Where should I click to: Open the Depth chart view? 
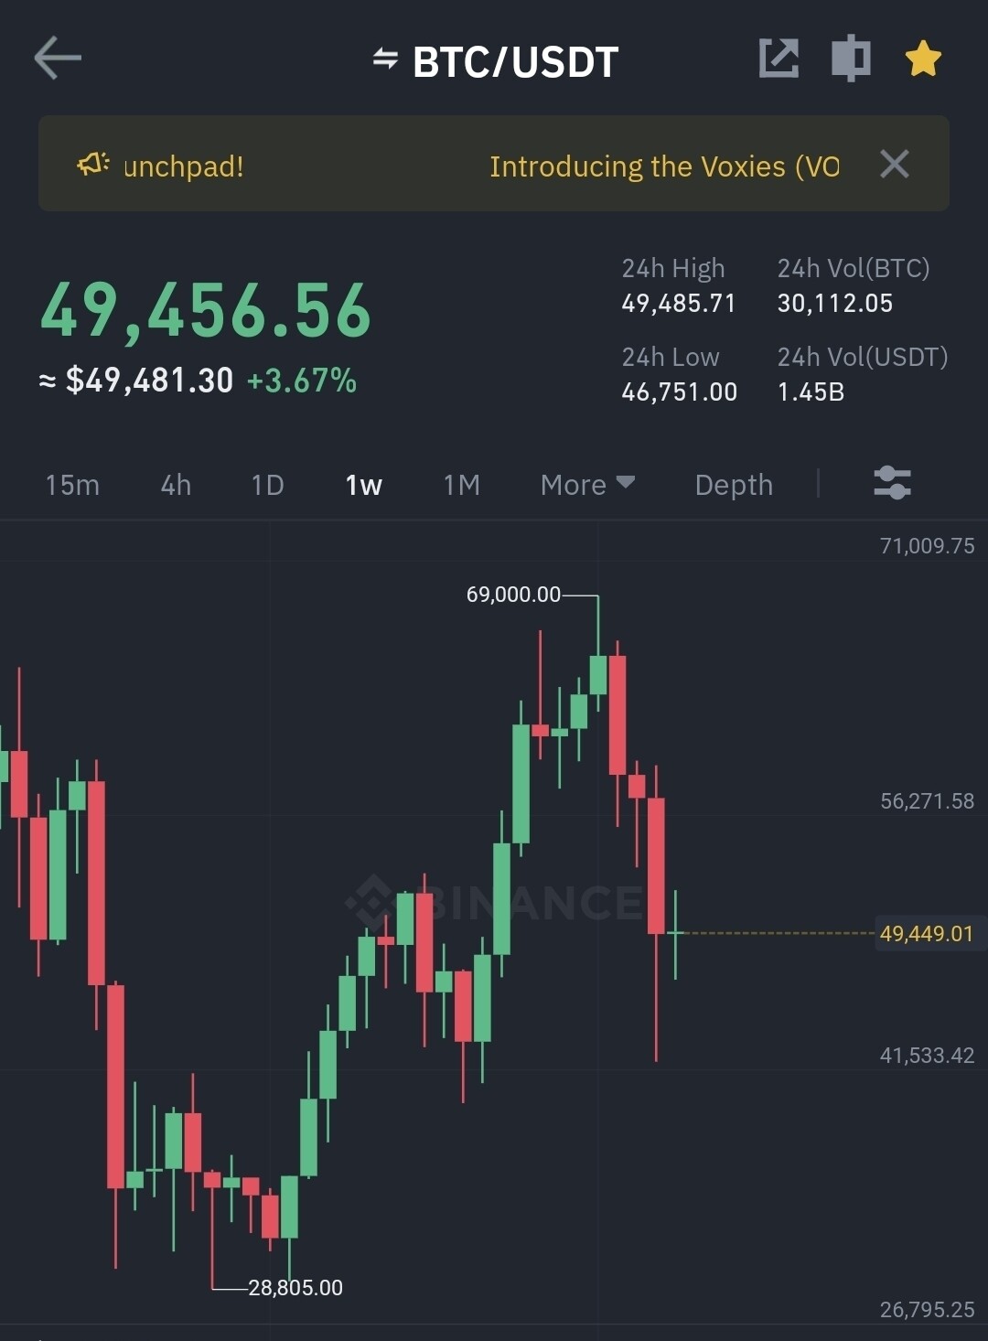coord(734,485)
